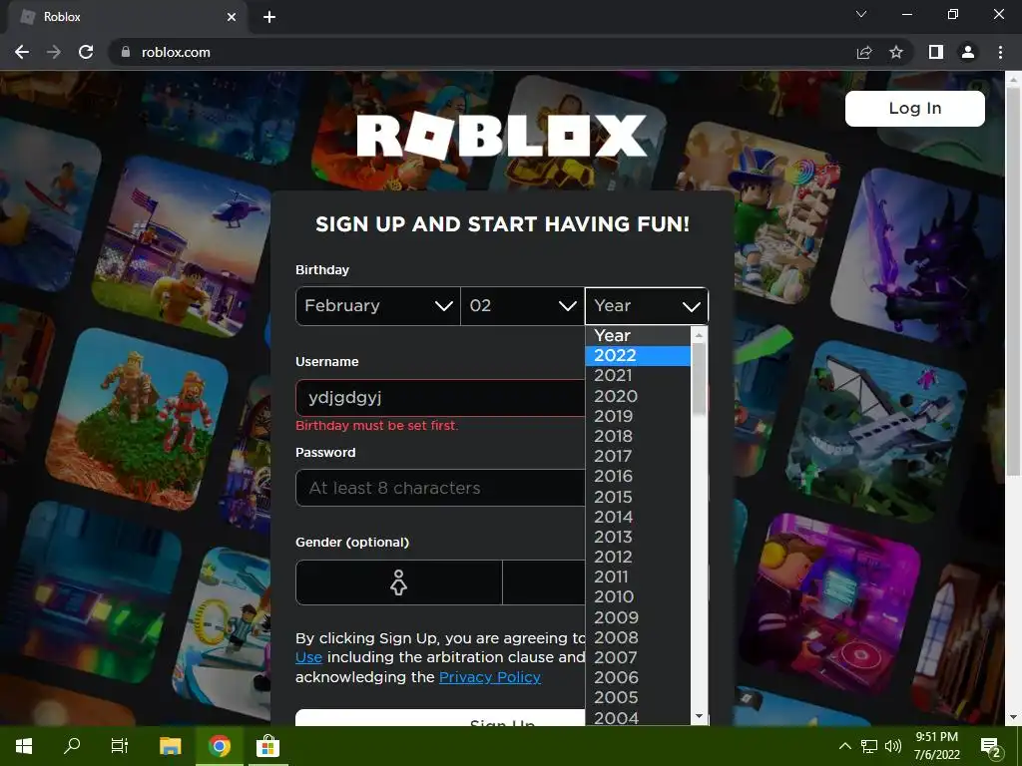Open the 02 day dropdown
This screenshot has width=1022, height=766.
pos(523,306)
